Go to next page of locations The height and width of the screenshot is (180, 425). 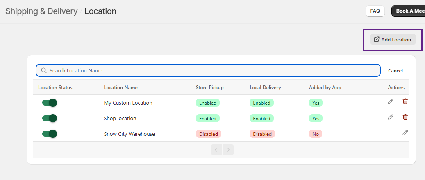pos(228,150)
